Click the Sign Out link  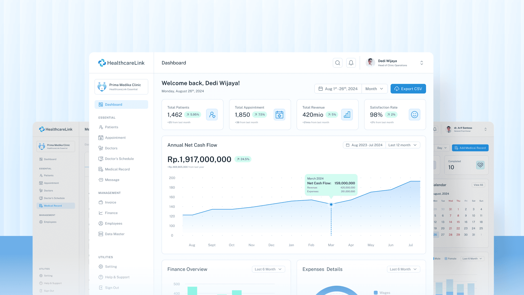[x=112, y=288]
